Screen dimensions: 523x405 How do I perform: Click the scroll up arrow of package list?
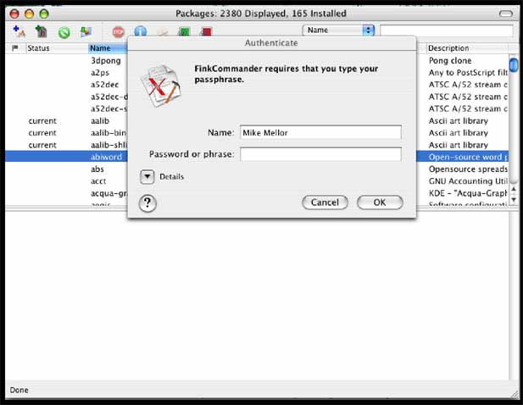pyautogui.click(x=514, y=189)
